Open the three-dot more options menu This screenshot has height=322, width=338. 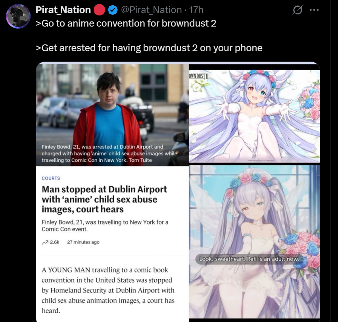pos(314,10)
